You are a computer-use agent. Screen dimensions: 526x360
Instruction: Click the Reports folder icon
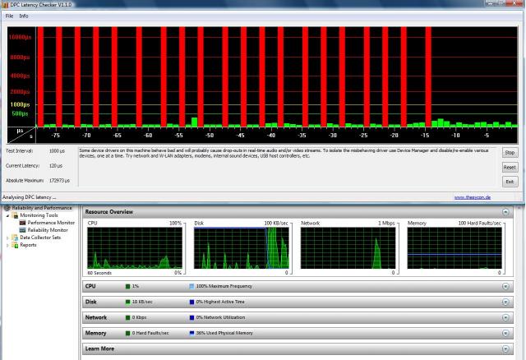pyautogui.click(x=15, y=245)
